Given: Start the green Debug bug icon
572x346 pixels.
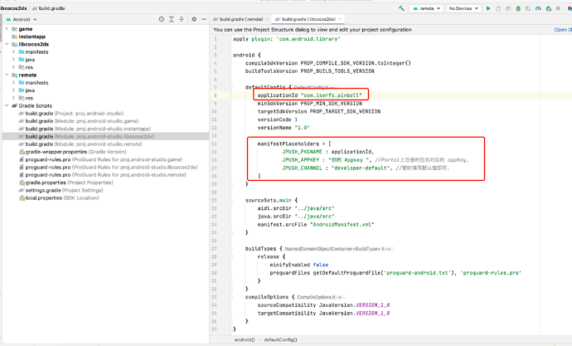Looking at the screenshot, I should [x=518, y=8].
